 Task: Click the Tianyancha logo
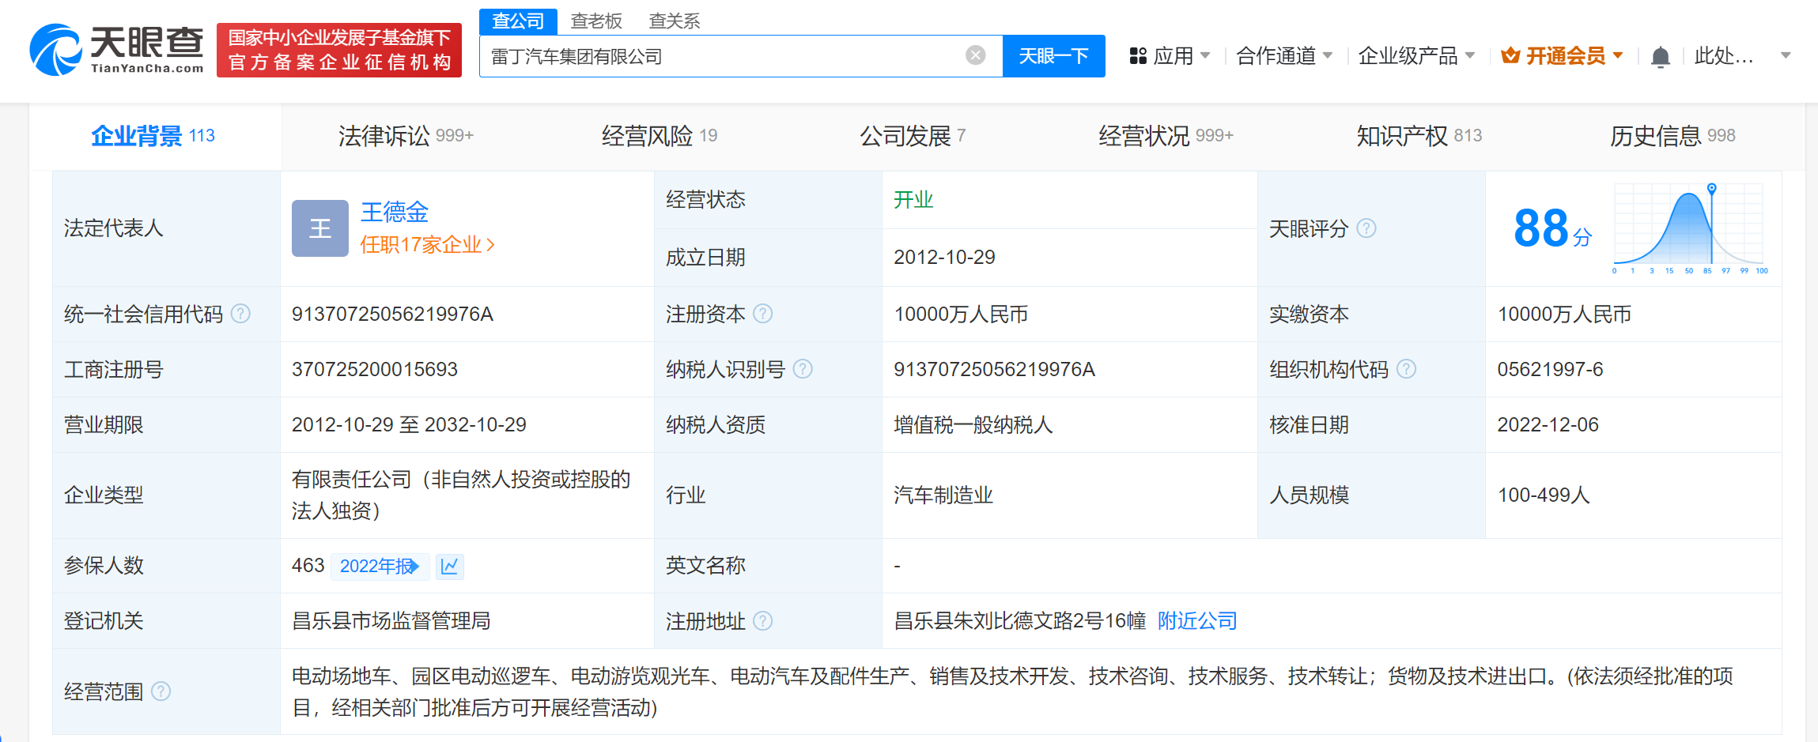pyautogui.click(x=116, y=49)
